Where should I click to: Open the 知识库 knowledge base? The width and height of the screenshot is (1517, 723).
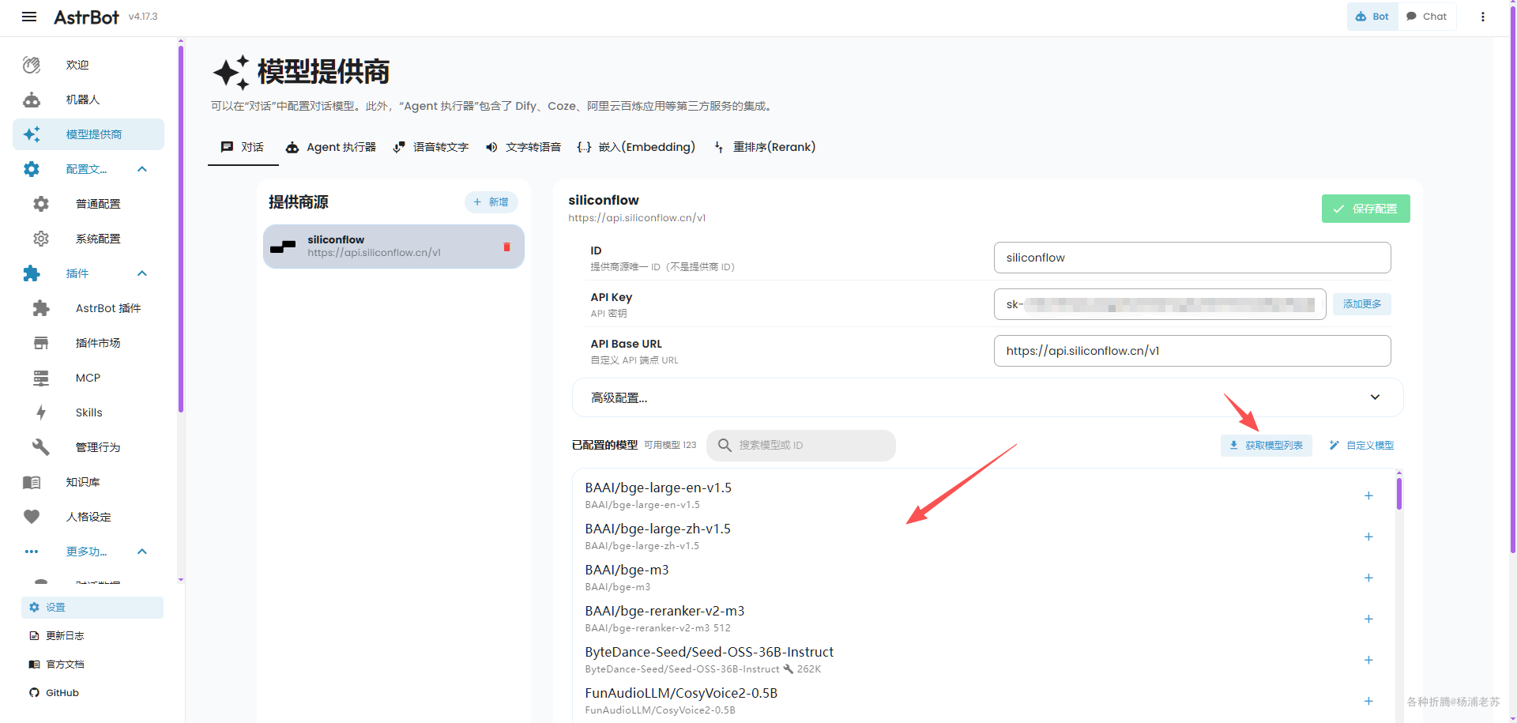tap(88, 482)
